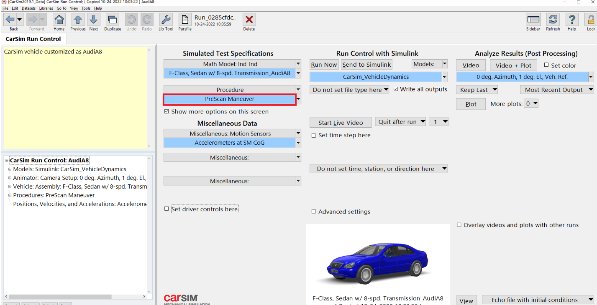
Task: Click the CarSim_VehicleDynamics blue field
Action: (x=376, y=77)
